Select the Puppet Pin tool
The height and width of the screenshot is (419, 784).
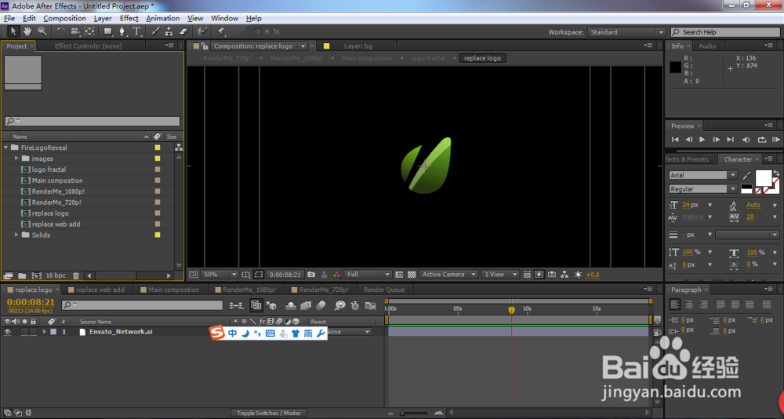(x=220, y=31)
